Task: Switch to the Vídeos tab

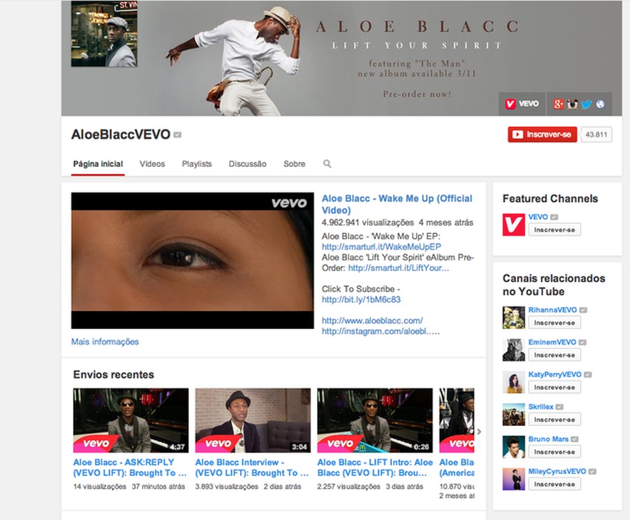Action: pos(152,164)
